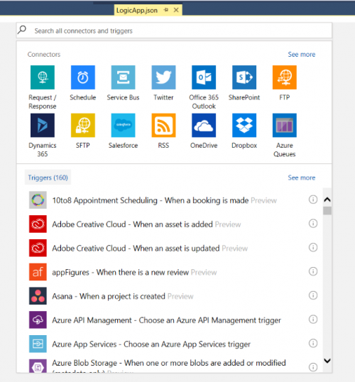The width and height of the screenshot is (355, 382).
Task: Select the Dynamics 365 connector icon
Action: tap(43, 125)
